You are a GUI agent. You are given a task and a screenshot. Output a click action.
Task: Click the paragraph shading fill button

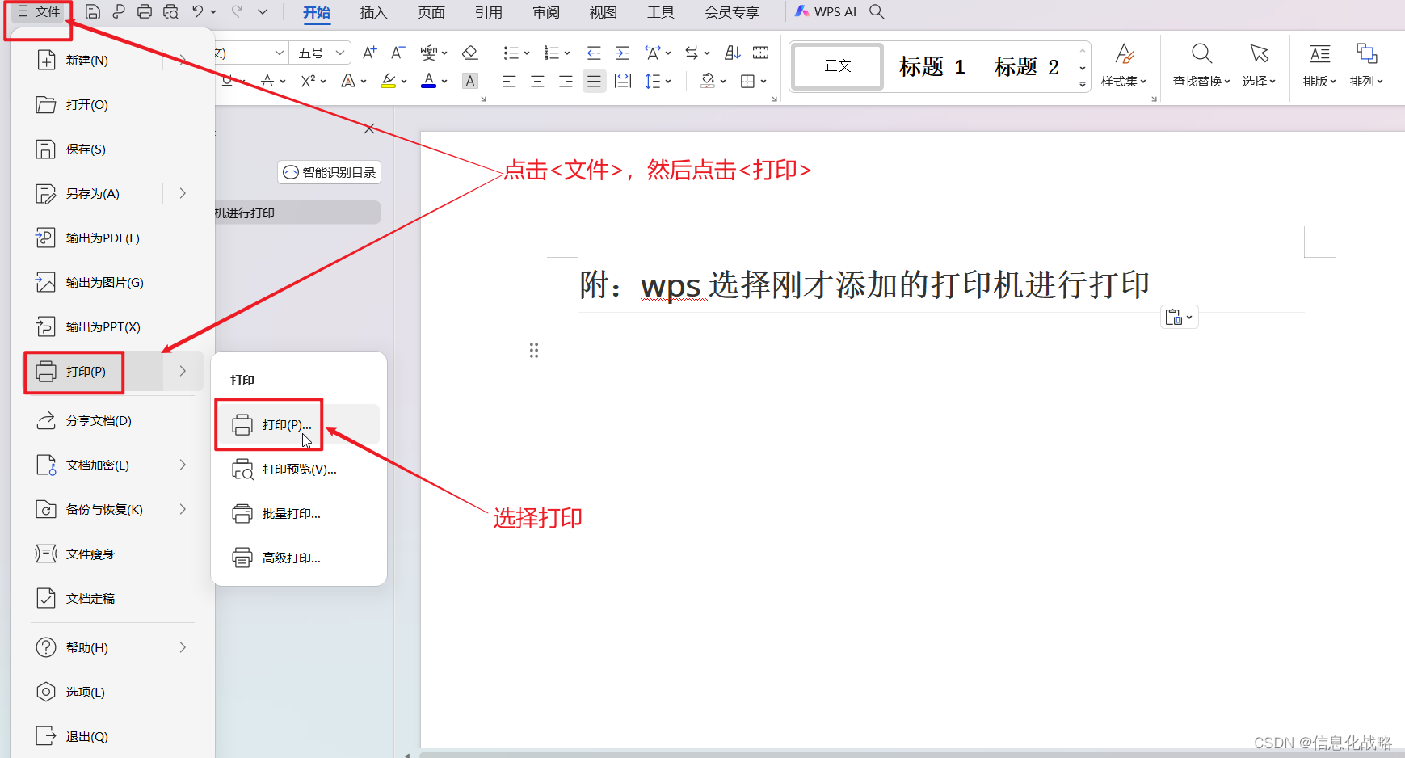point(708,81)
